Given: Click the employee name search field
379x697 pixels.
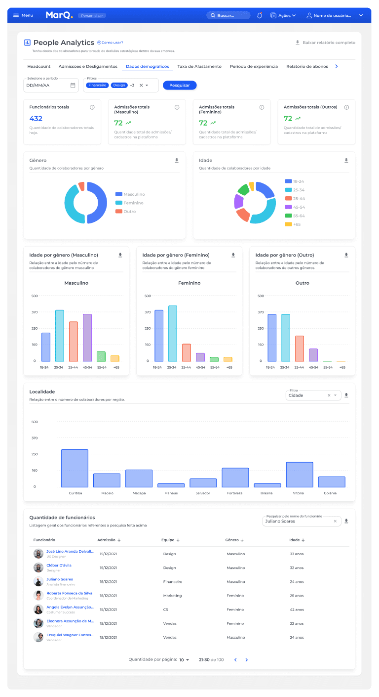Looking at the screenshot, I should [302, 521].
